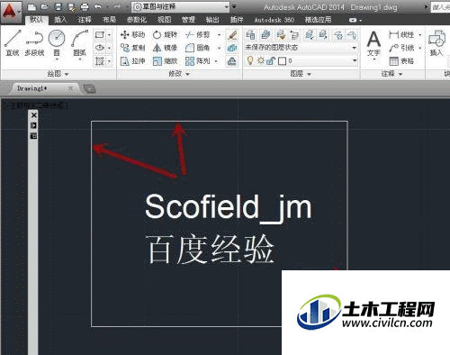Expand the Arc tool dropdown arrow
The image size is (450, 355).
coord(80,59)
